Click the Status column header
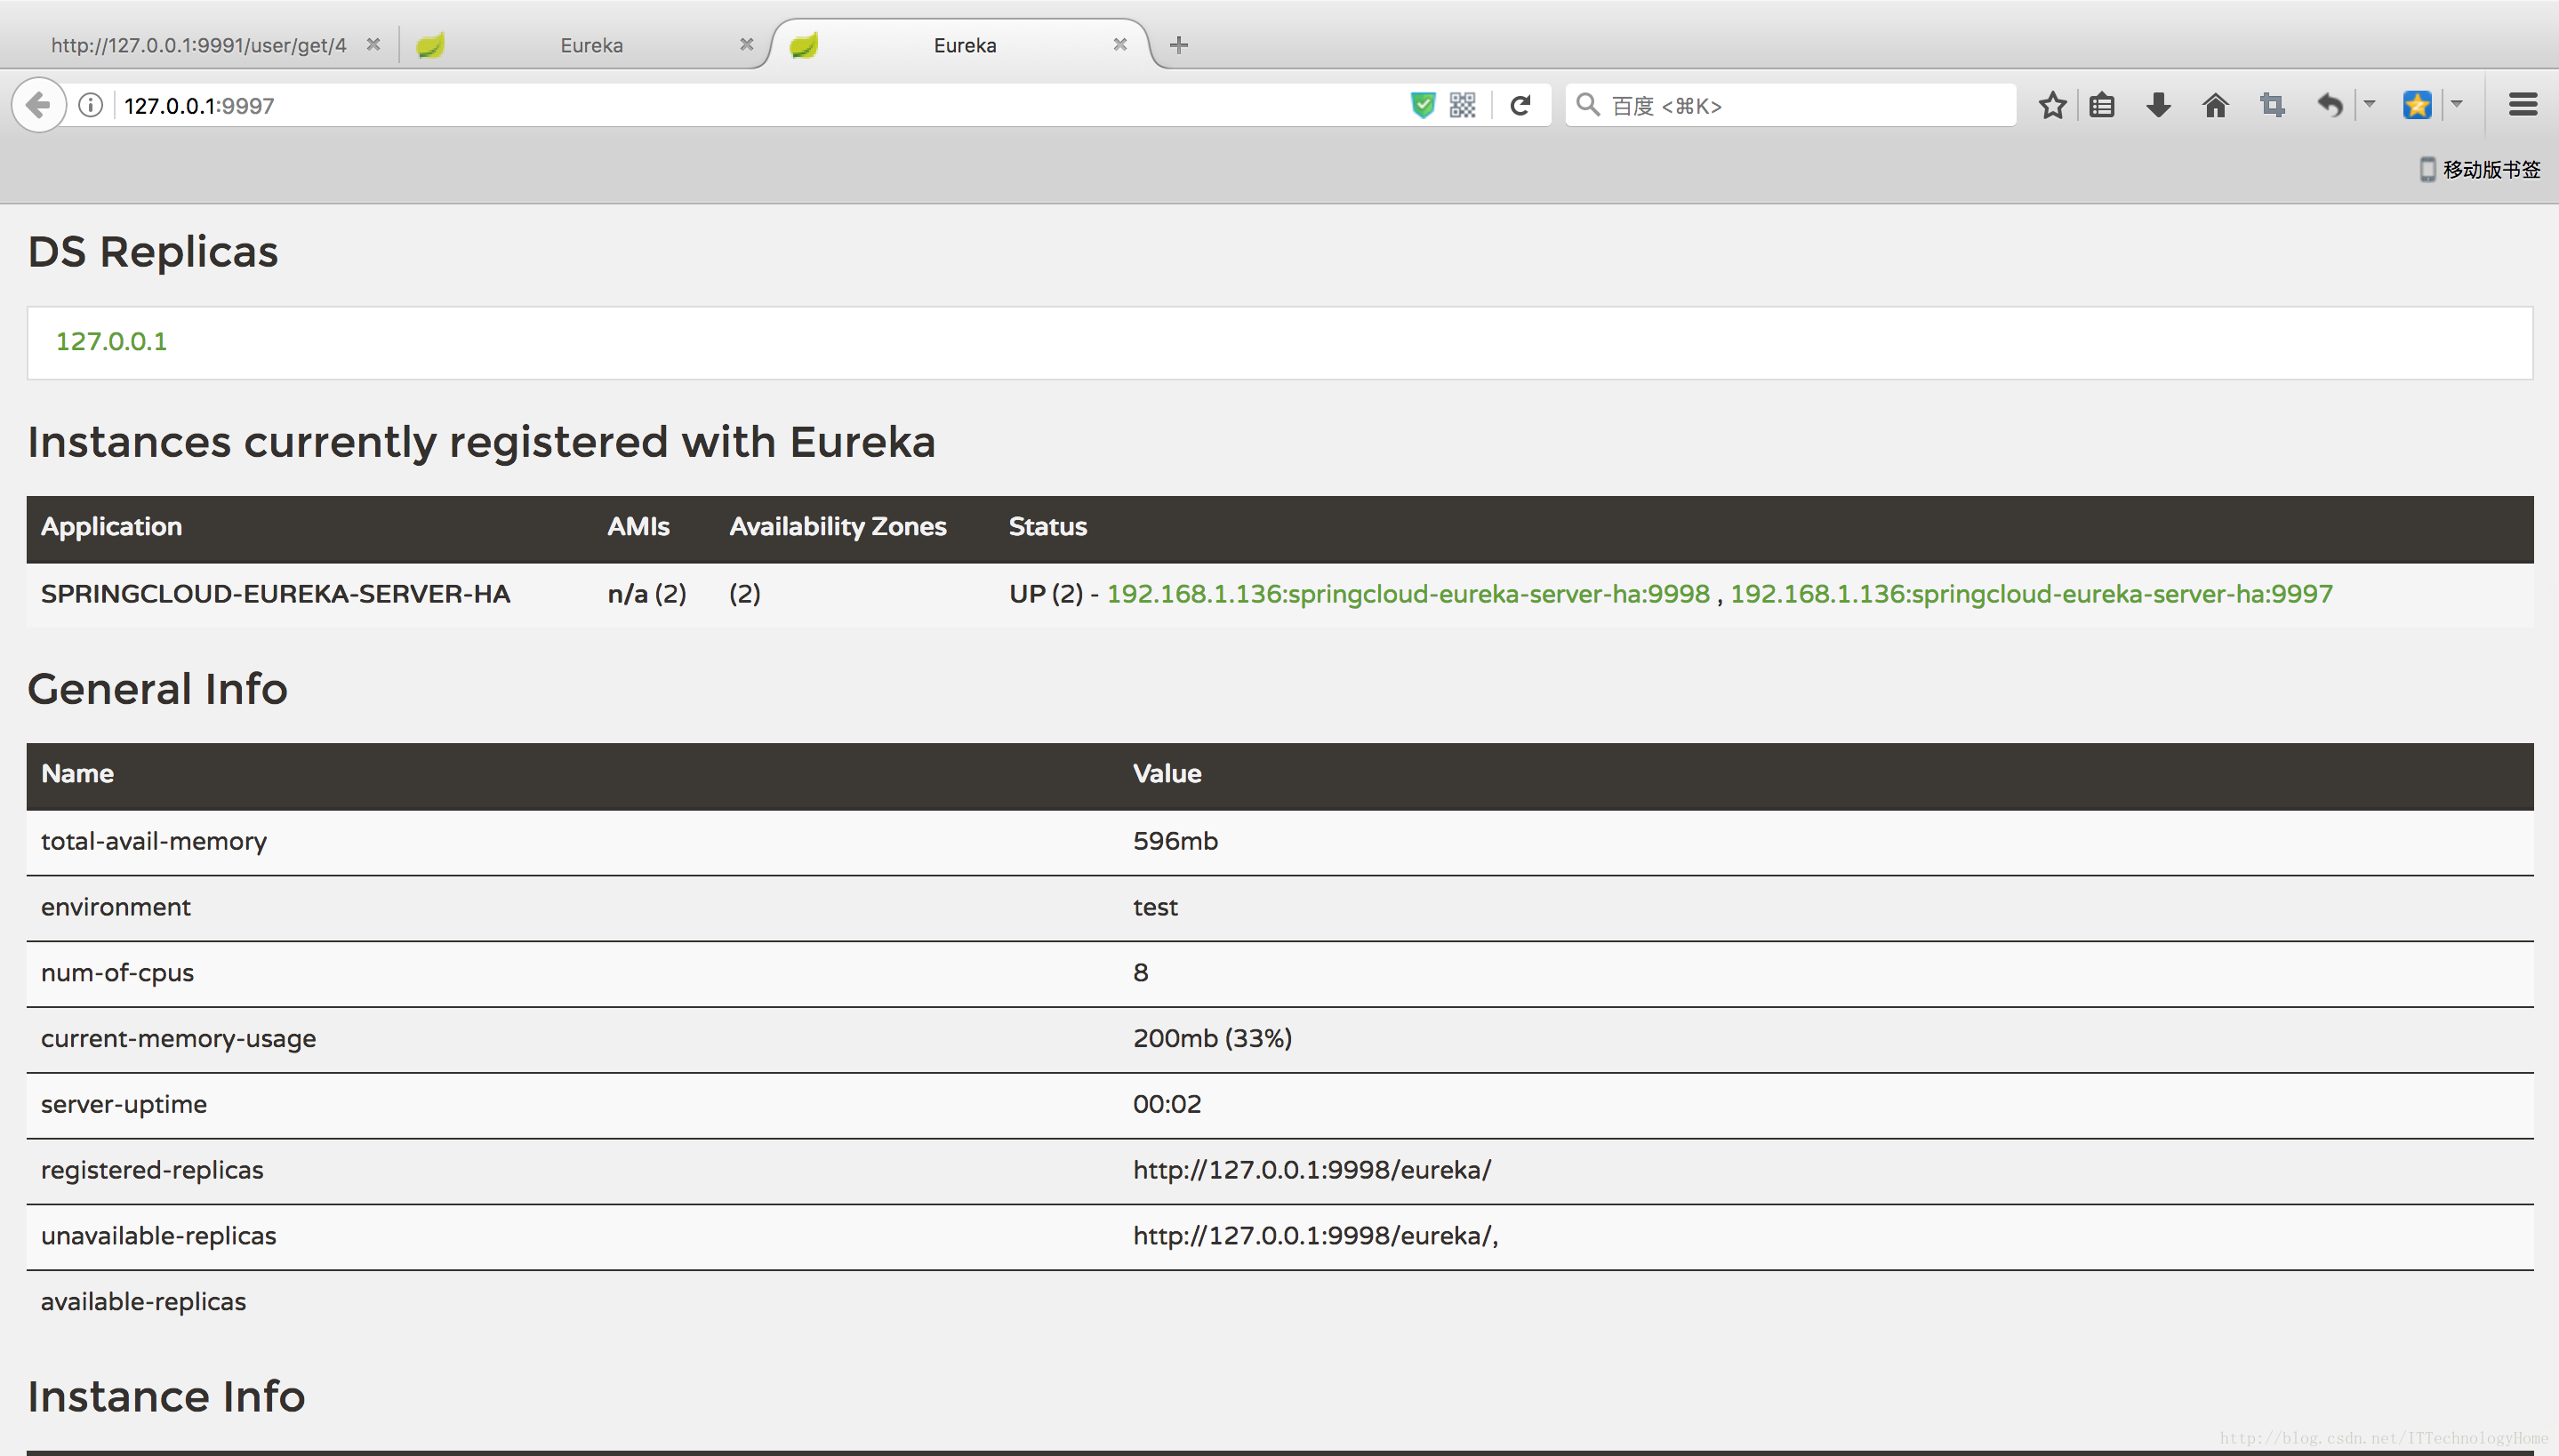Screen dimensions: 2559x1456 (x=1047, y=527)
